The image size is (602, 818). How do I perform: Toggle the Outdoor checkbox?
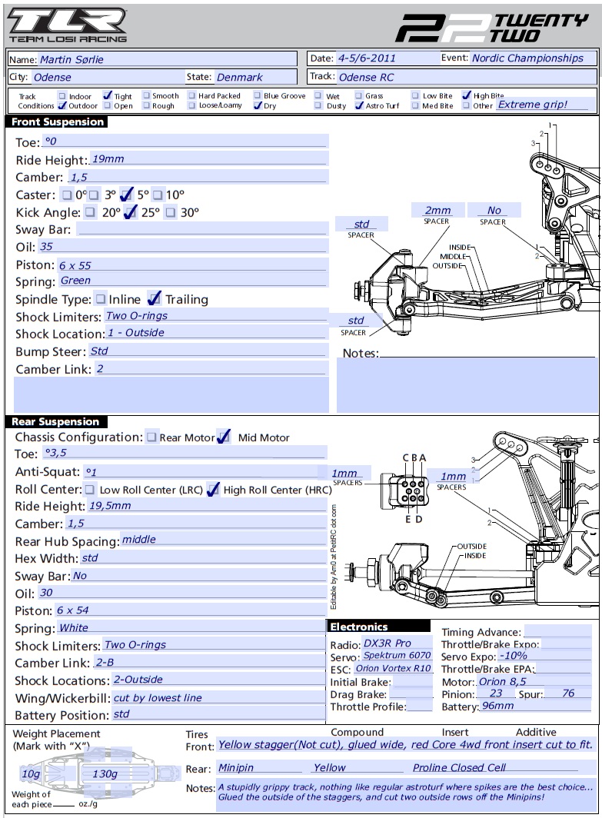[x=62, y=105]
